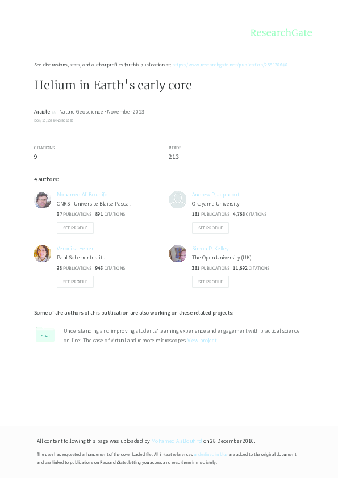Click SEE PROFILE under Paul Scherrer Institut author
This screenshot has height=478, width=338.
(x=75, y=282)
